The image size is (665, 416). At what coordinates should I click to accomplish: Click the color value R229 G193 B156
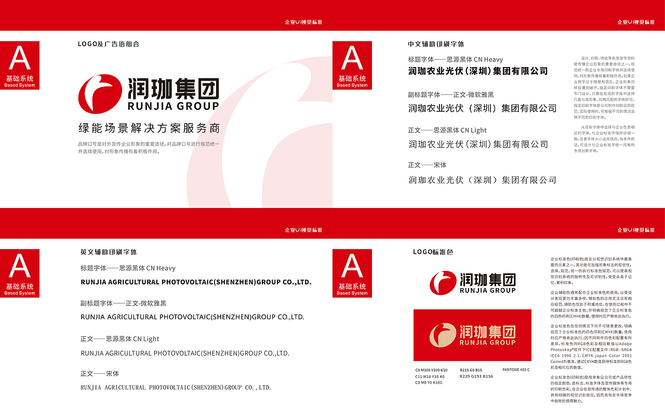click(x=476, y=376)
